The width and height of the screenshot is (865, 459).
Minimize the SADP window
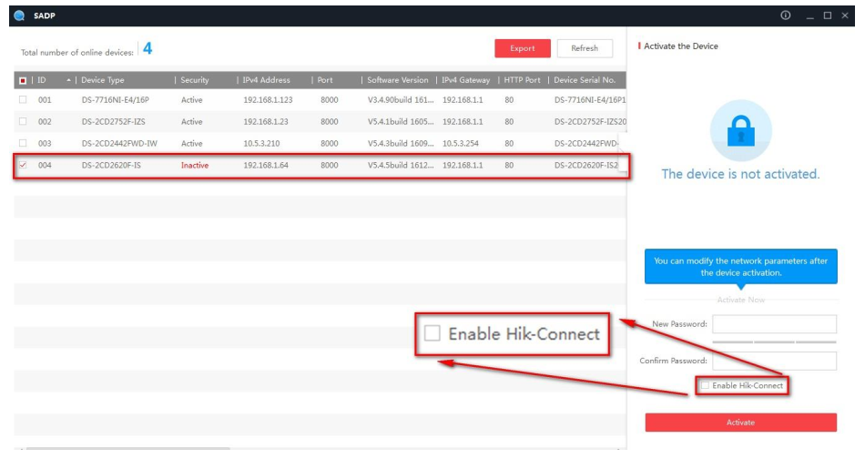click(x=809, y=16)
